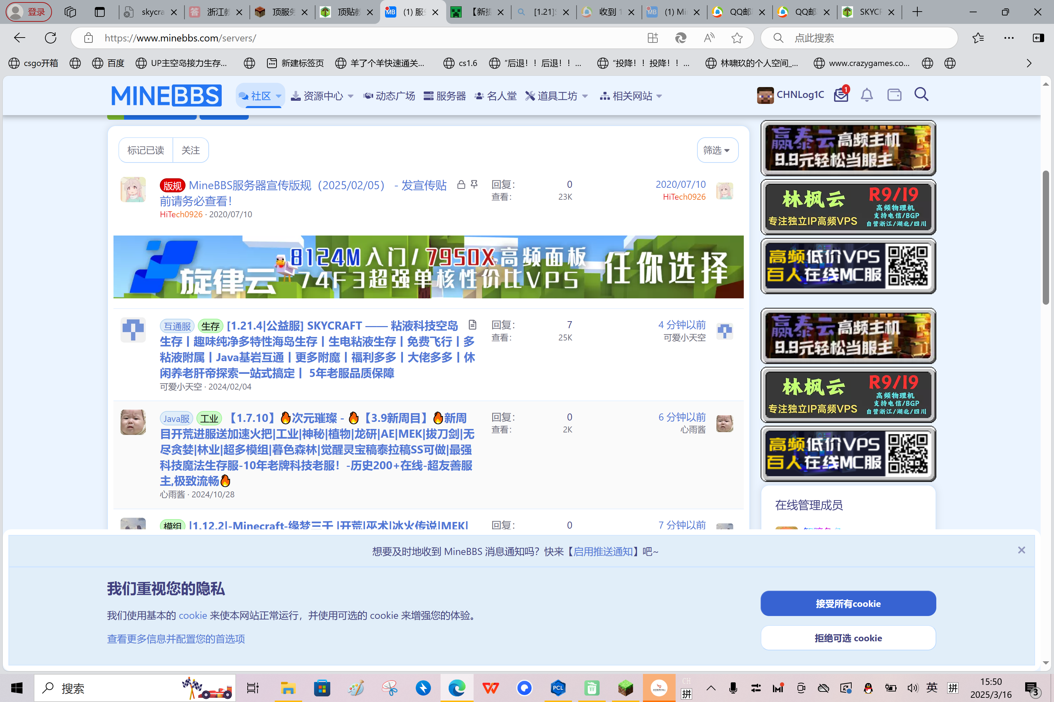The image size is (1054, 702).
Task: Open PCL launcher taskbar icon
Action: [558, 688]
